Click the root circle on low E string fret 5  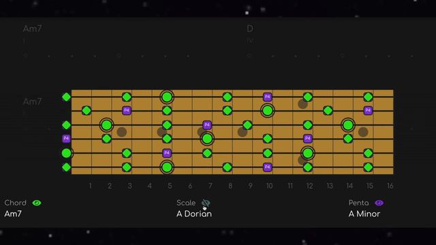coord(167,167)
